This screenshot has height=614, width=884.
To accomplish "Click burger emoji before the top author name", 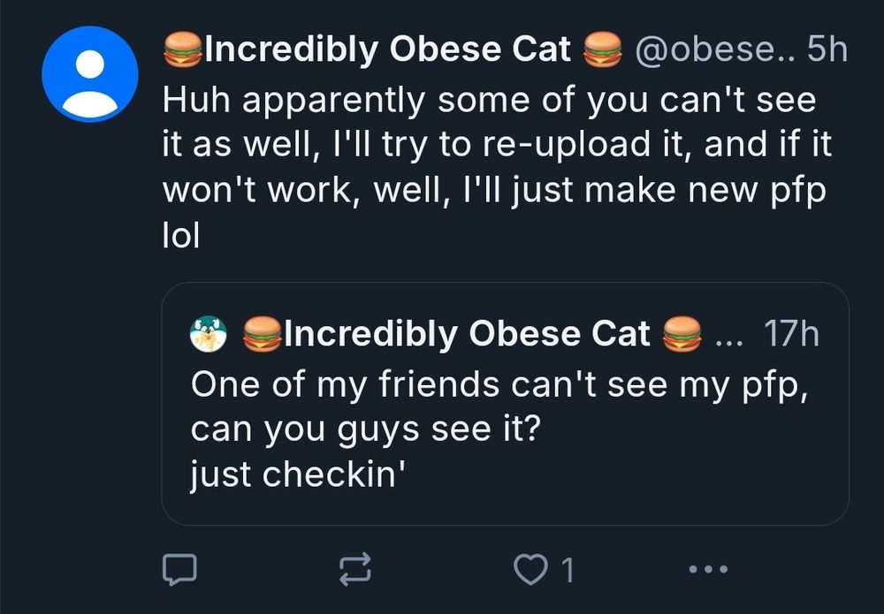I will point(183,50).
